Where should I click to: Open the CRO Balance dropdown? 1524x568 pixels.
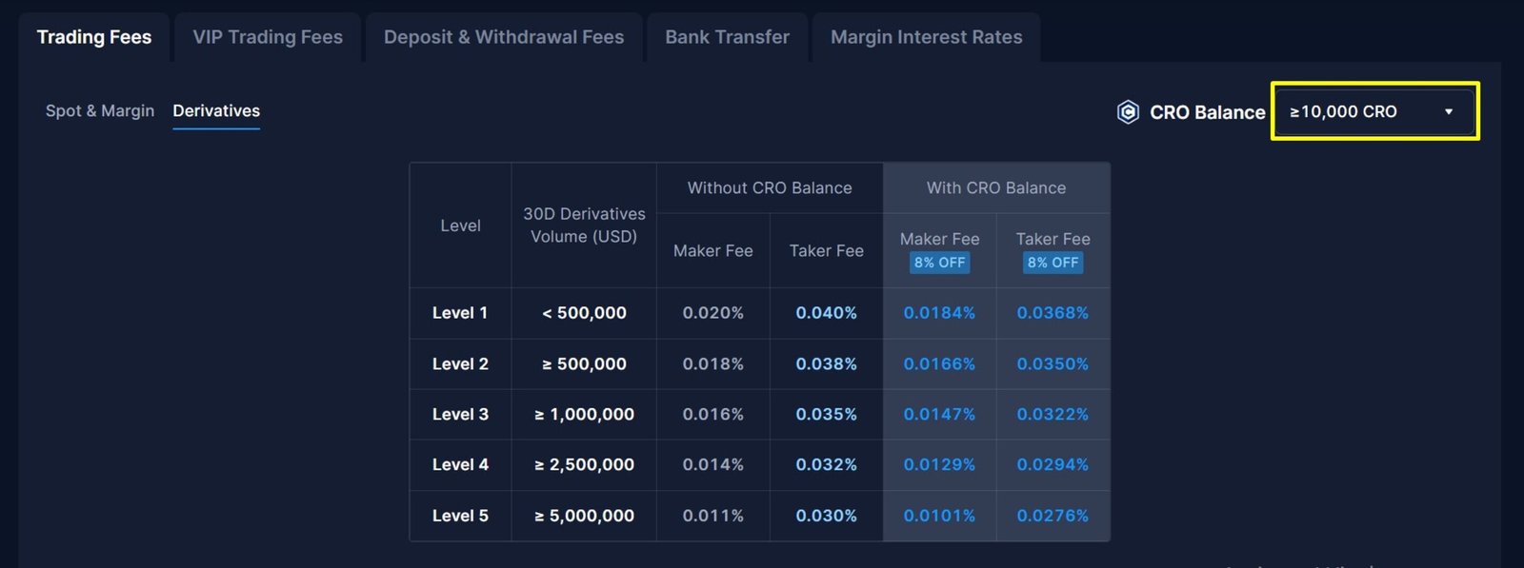1374,111
